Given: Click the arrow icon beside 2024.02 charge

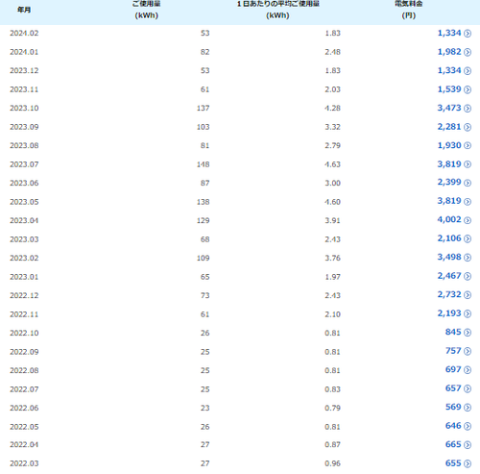Looking at the screenshot, I should pyautogui.click(x=468, y=34).
